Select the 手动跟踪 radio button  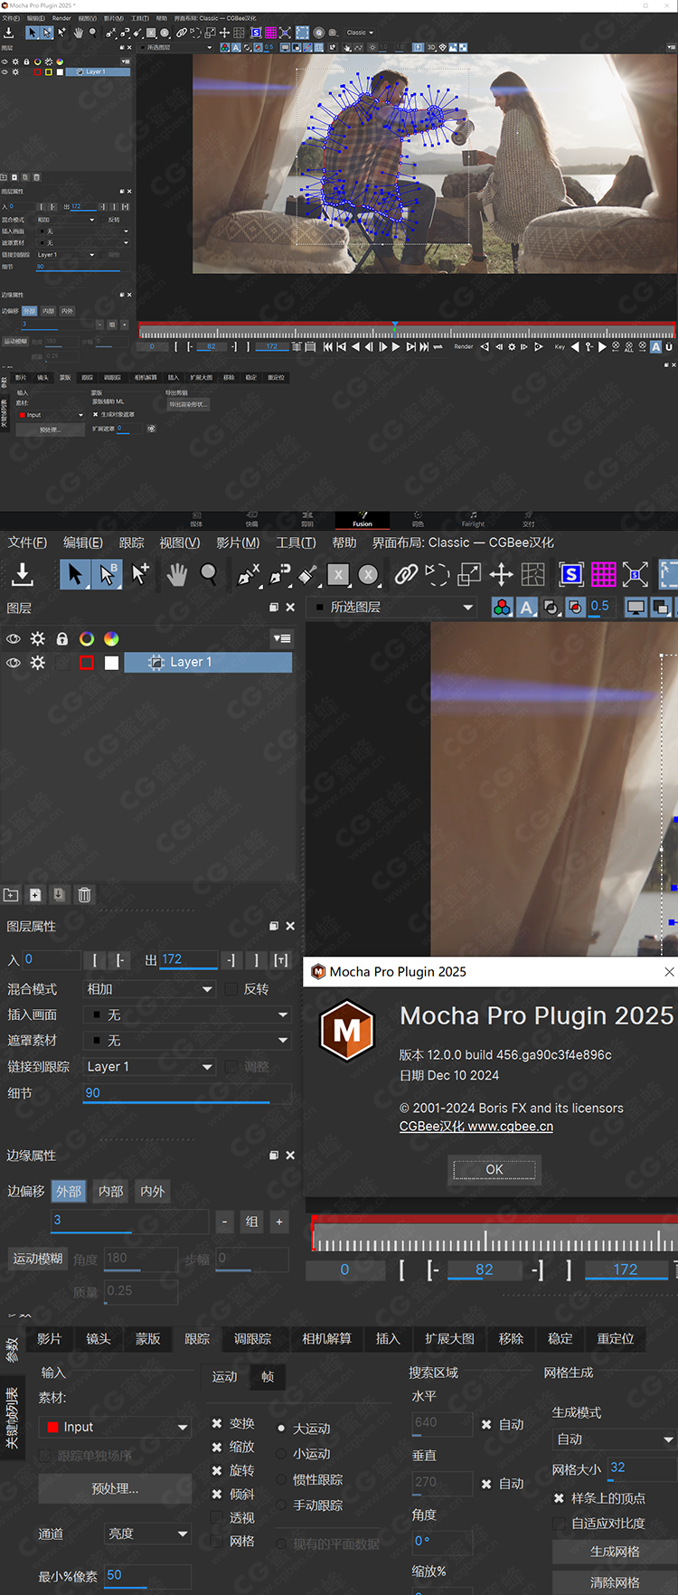click(x=281, y=1505)
